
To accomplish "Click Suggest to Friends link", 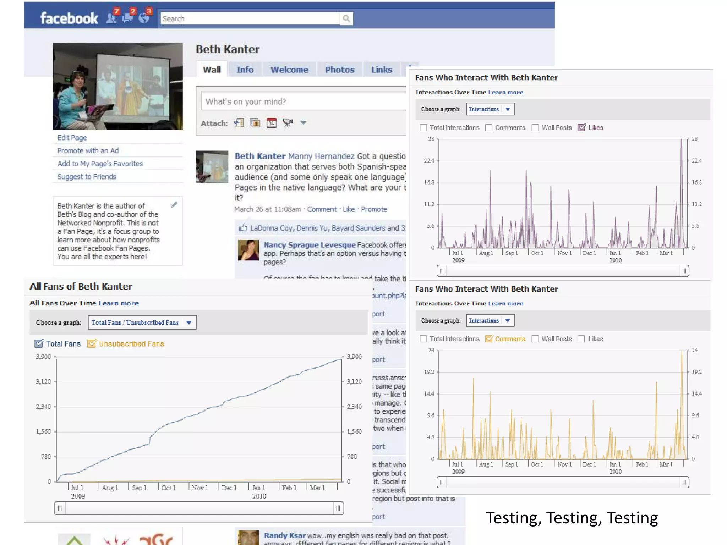I will pos(87,177).
